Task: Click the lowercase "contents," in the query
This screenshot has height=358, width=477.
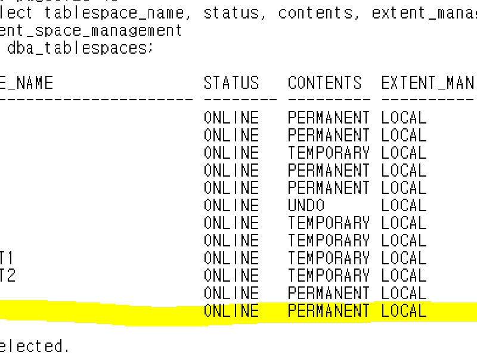Action: click(x=319, y=13)
